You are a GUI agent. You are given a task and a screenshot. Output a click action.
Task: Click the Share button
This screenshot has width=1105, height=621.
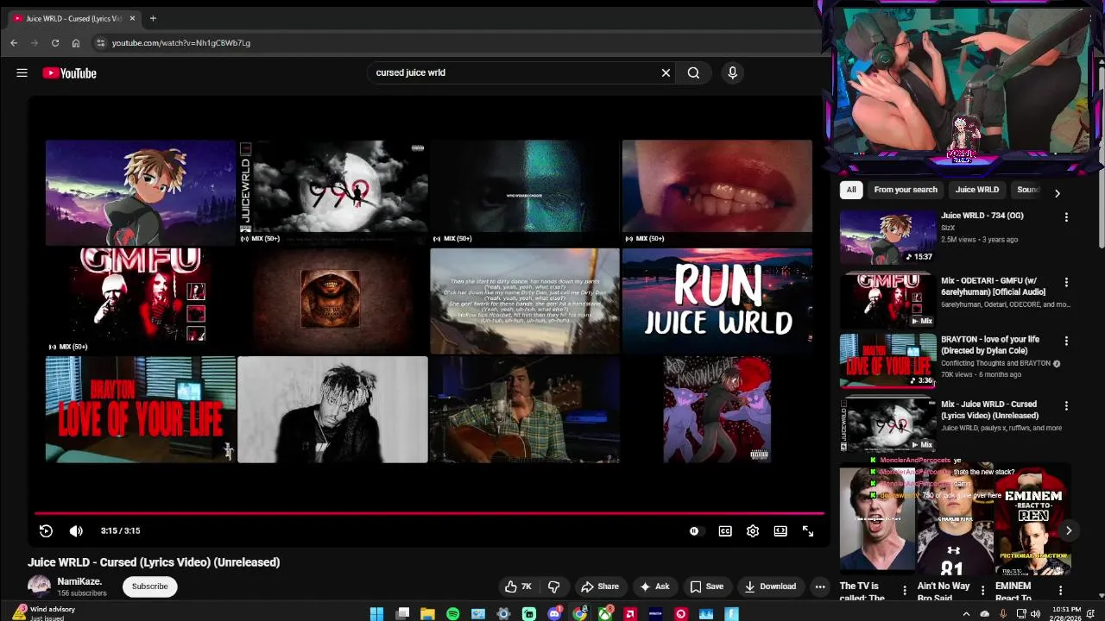[600, 586]
